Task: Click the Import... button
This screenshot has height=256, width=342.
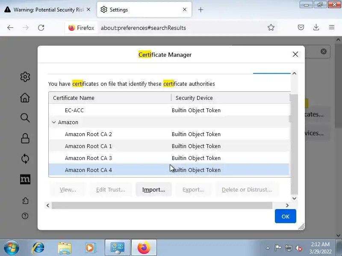Action: [x=153, y=189]
